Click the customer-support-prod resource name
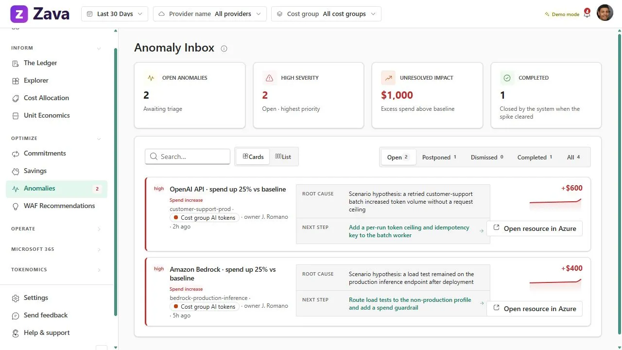The image size is (622, 350). pyautogui.click(x=200, y=210)
